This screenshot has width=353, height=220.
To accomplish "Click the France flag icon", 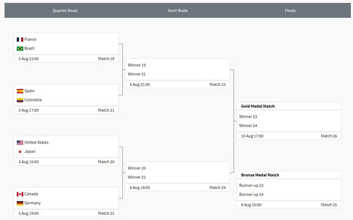I will [x=20, y=39].
